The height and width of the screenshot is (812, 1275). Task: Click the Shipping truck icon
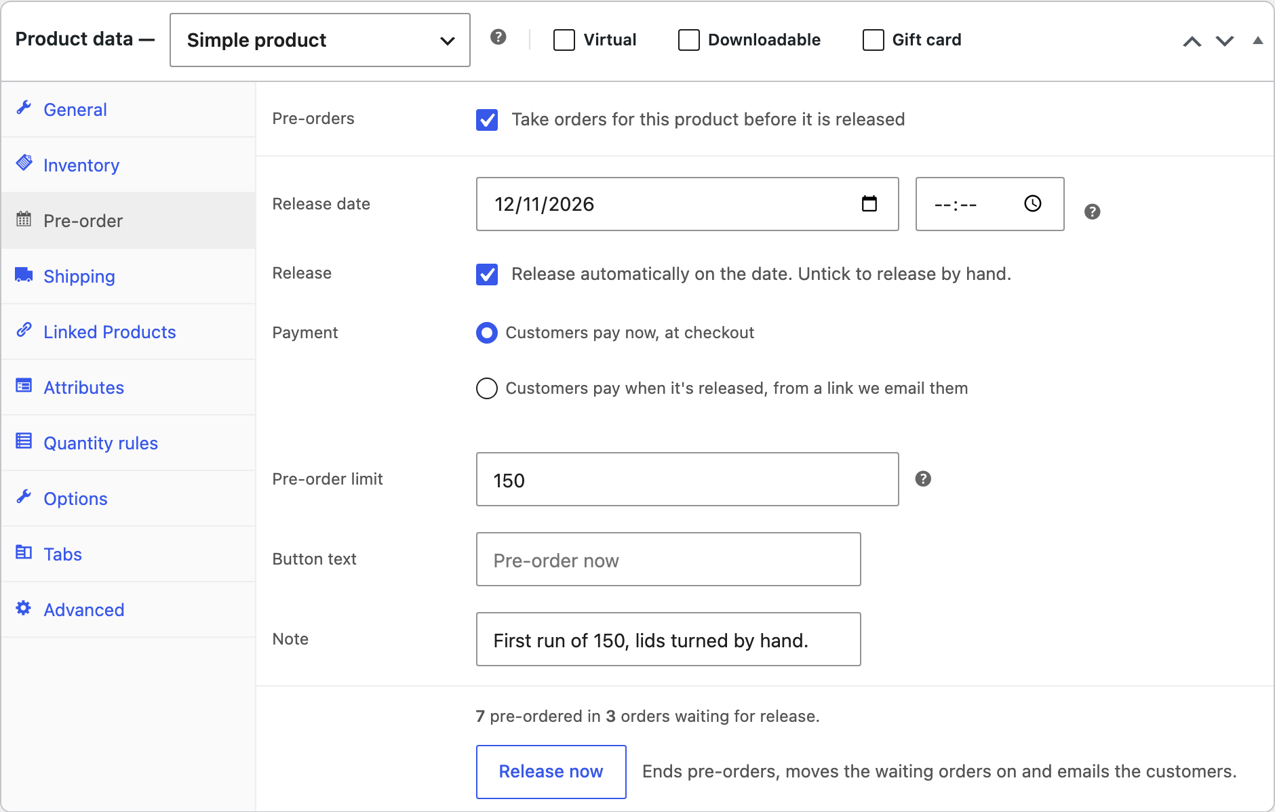pos(24,275)
